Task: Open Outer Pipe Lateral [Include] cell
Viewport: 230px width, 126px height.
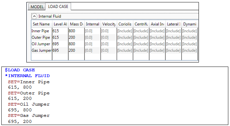Action: (x=174, y=37)
